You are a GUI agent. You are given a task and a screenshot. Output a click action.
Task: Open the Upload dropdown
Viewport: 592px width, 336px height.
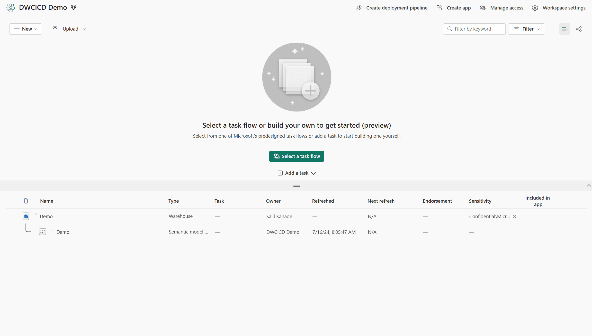pos(69,29)
